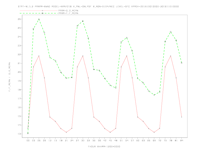
Task: Click the x-axis forecast hour label 06
Action: [39, 140]
